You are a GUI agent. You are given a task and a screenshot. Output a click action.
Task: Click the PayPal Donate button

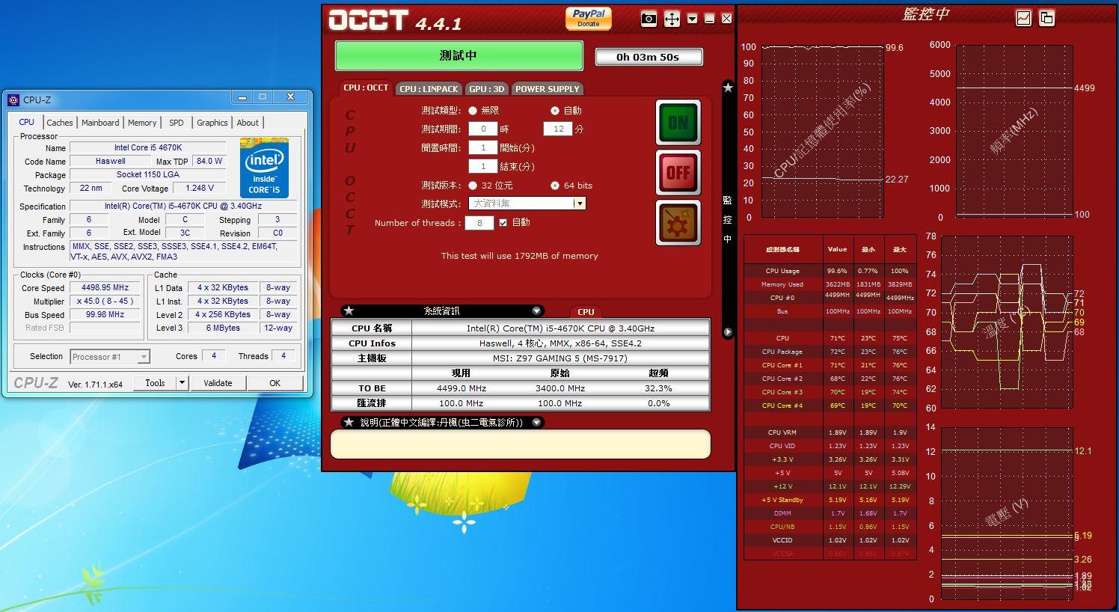(x=589, y=18)
